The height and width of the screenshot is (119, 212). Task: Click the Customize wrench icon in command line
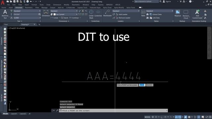[57, 110]
